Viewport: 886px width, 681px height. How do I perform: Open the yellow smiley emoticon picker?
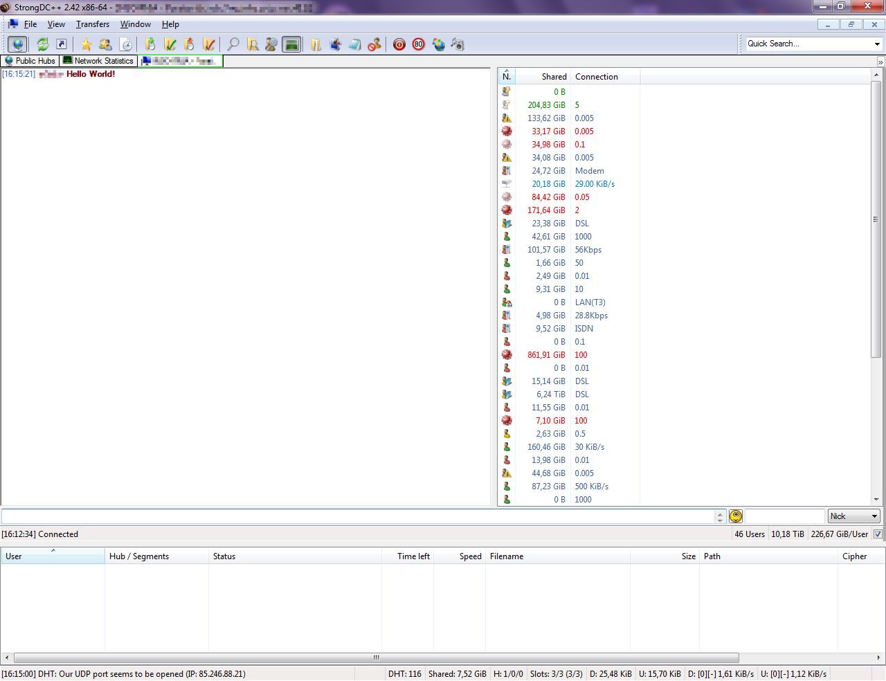point(736,516)
